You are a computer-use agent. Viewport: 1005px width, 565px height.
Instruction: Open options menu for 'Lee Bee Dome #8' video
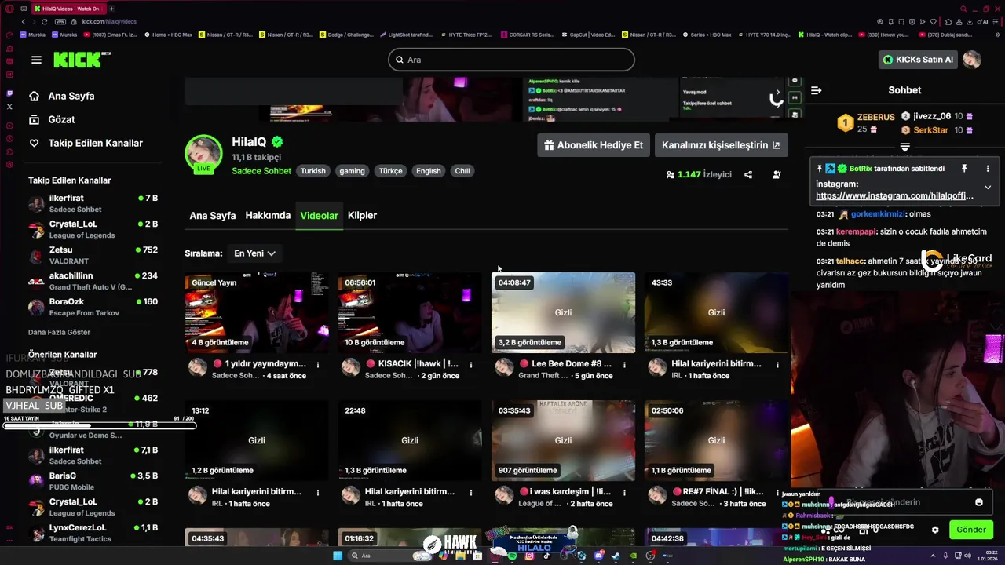pyautogui.click(x=624, y=364)
